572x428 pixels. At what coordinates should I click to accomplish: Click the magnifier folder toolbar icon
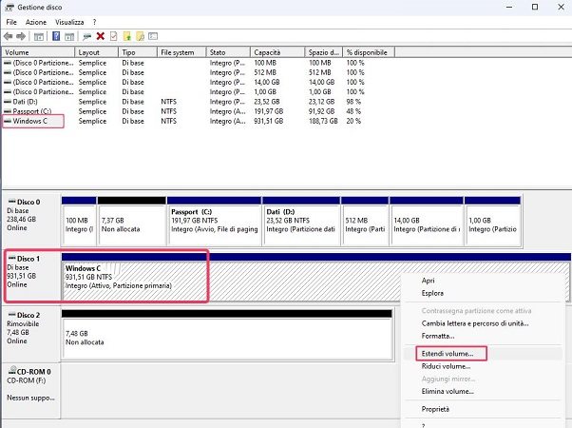tap(140, 36)
